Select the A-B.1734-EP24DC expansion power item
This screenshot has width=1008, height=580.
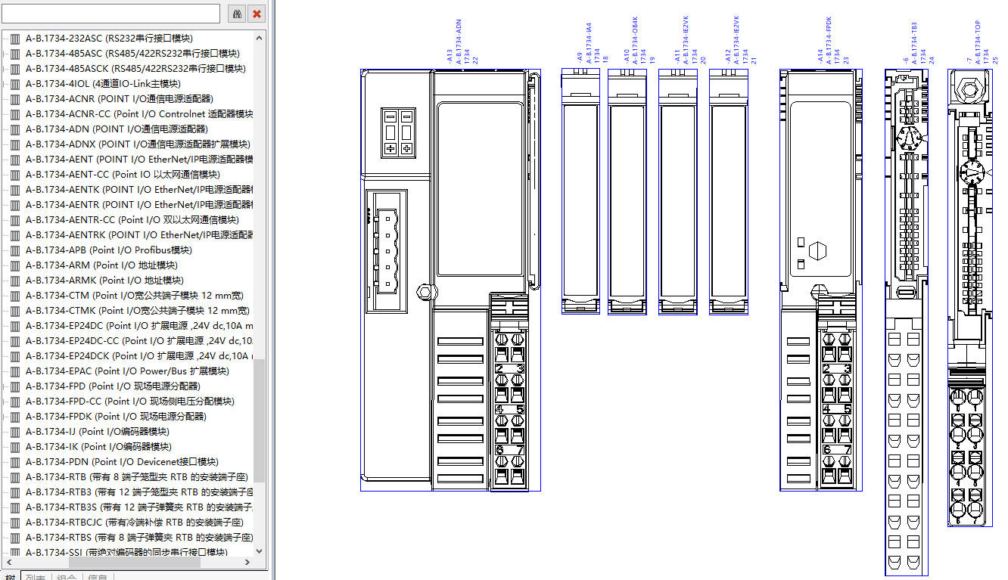pos(136,326)
